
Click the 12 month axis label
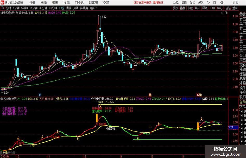point(85,156)
